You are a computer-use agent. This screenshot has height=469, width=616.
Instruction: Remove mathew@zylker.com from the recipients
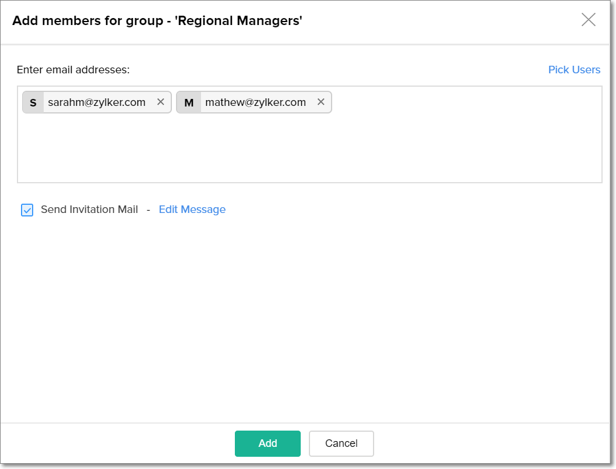[321, 102]
